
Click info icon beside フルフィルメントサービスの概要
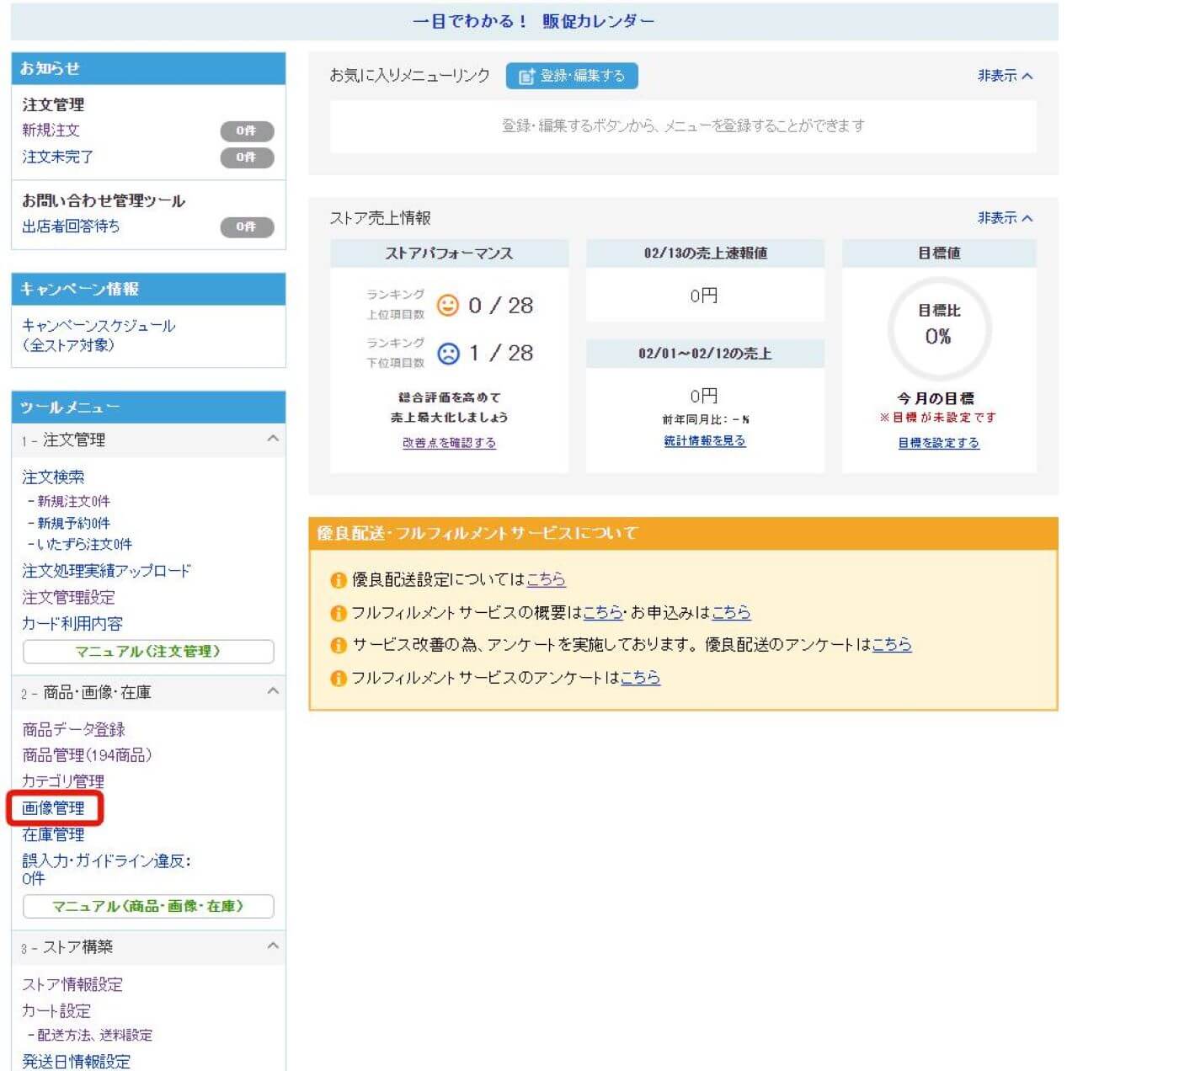(339, 613)
